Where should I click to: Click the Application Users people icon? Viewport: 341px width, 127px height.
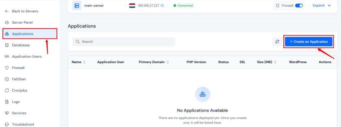point(7,56)
